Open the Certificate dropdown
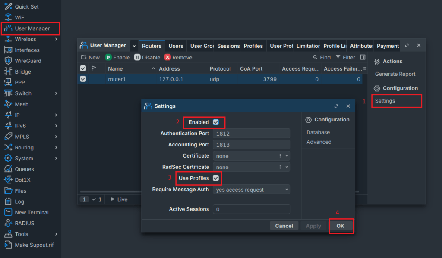The height and width of the screenshot is (258, 442). (287, 156)
